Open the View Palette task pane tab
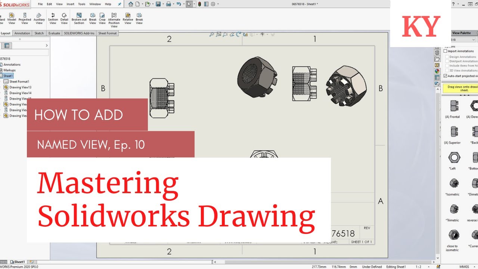 click(437, 65)
